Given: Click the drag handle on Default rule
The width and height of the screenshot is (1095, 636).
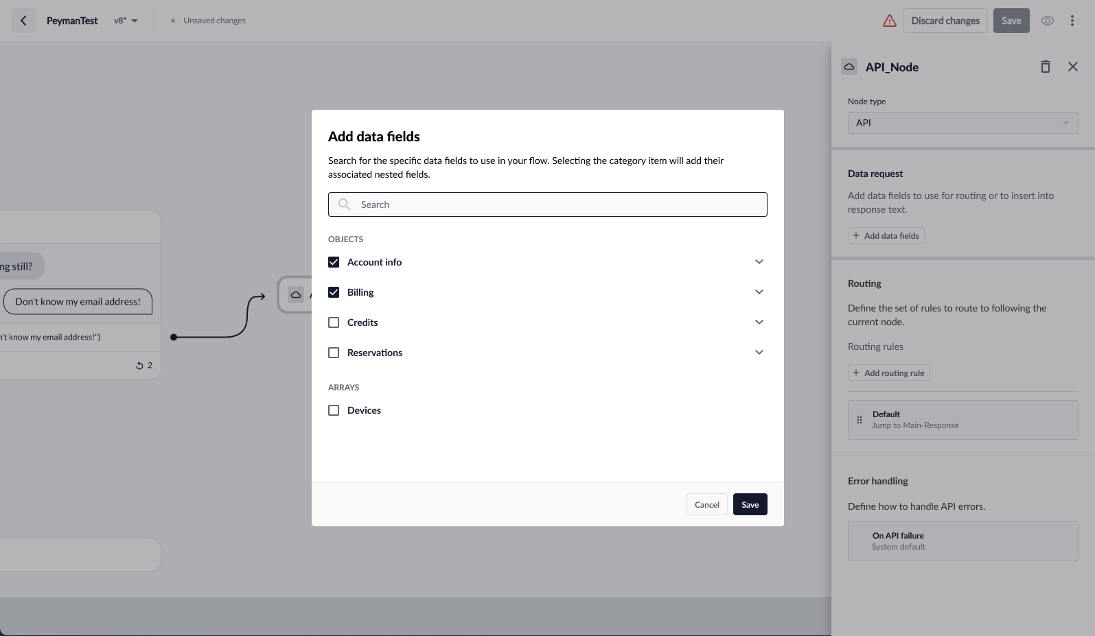Looking at the screenshot, I should pos(860,420).
